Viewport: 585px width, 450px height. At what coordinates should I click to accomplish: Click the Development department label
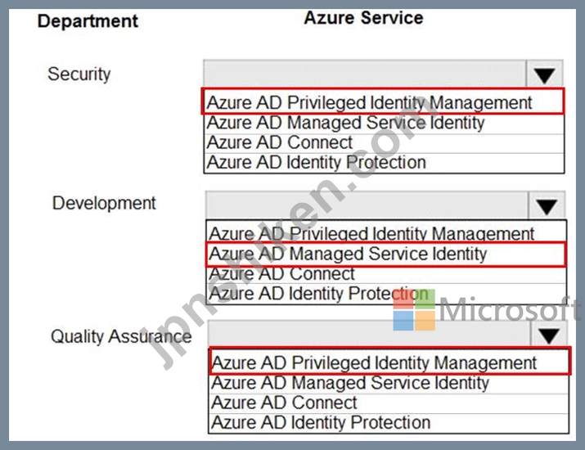pyautogui.click(x=104, y=204)
